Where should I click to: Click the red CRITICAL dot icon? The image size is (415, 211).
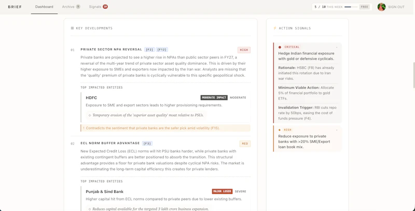[x=280, y=47]
